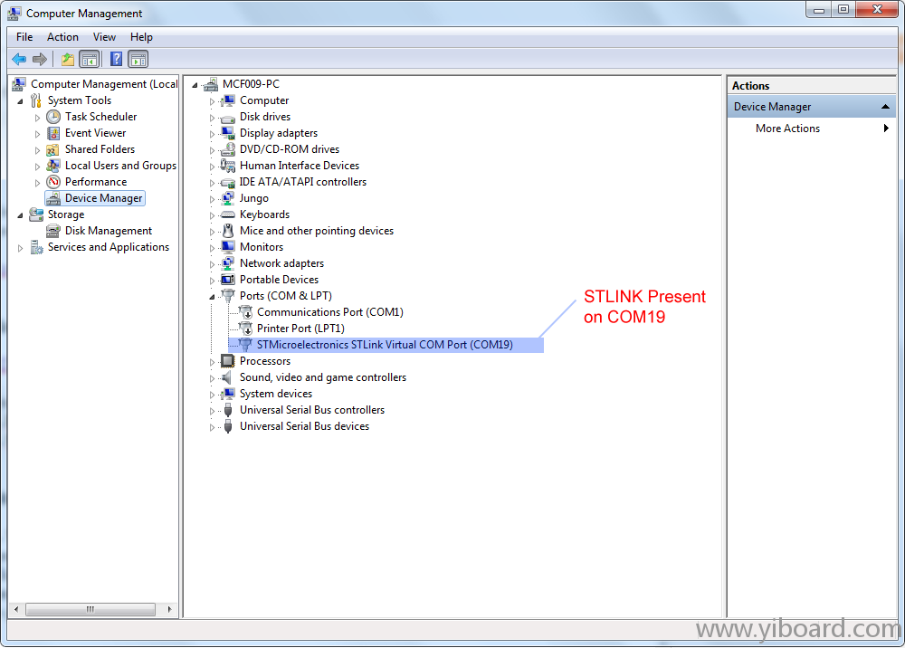Open the View menu

[x=104, y=37]
